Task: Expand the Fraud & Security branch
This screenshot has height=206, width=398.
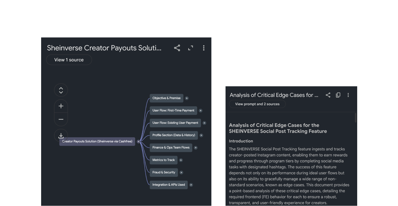Action: [x=181, y=173]
